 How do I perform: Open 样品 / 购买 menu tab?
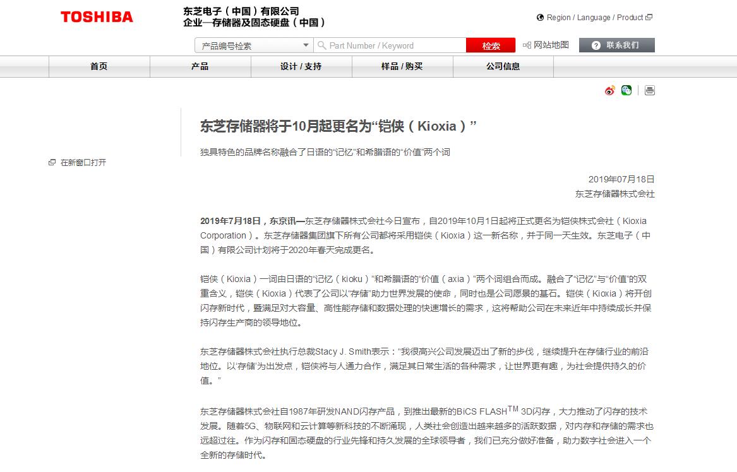click(402, 66)
